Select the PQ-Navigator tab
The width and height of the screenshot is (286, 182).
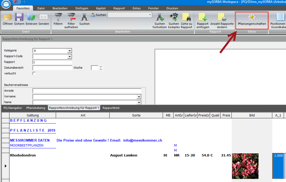(x=13, y=108)
